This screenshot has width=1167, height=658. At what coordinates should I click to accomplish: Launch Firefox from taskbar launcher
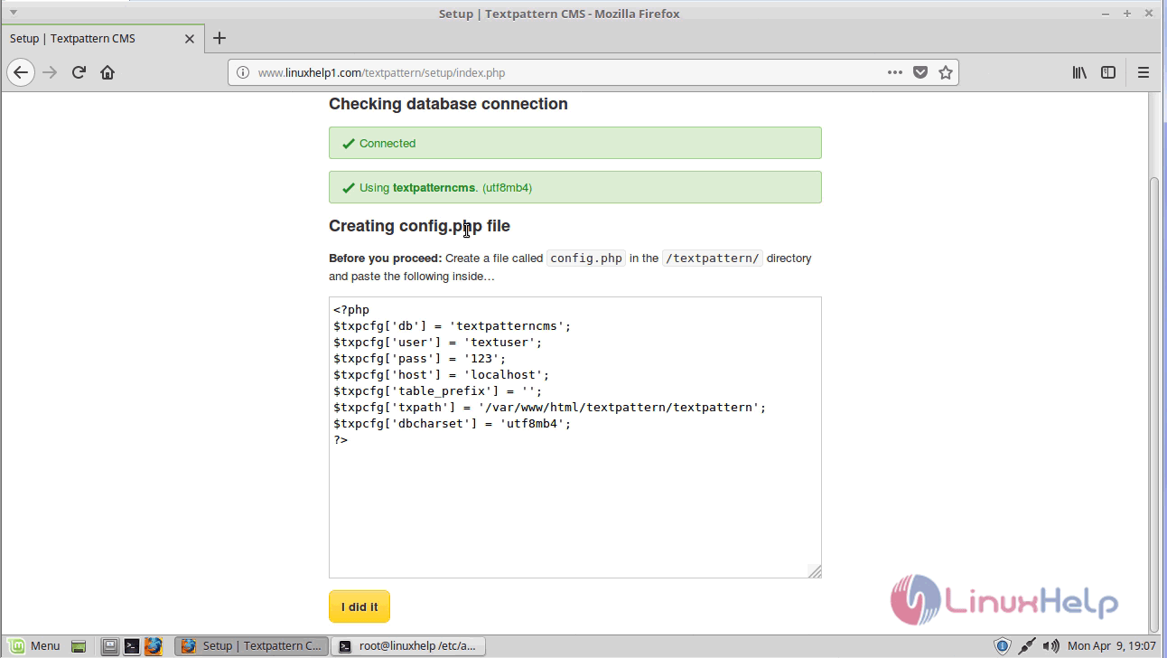[154, 646]
